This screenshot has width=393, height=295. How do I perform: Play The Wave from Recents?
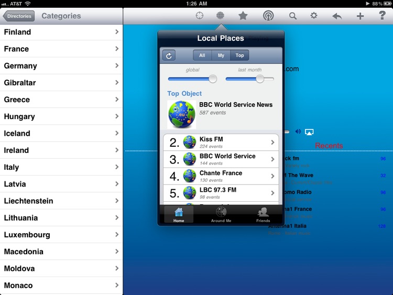(x=335, y=179)
